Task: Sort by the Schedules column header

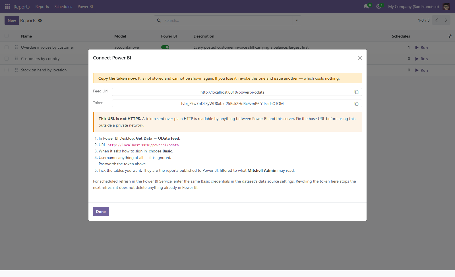Action: tap(401, 36)
